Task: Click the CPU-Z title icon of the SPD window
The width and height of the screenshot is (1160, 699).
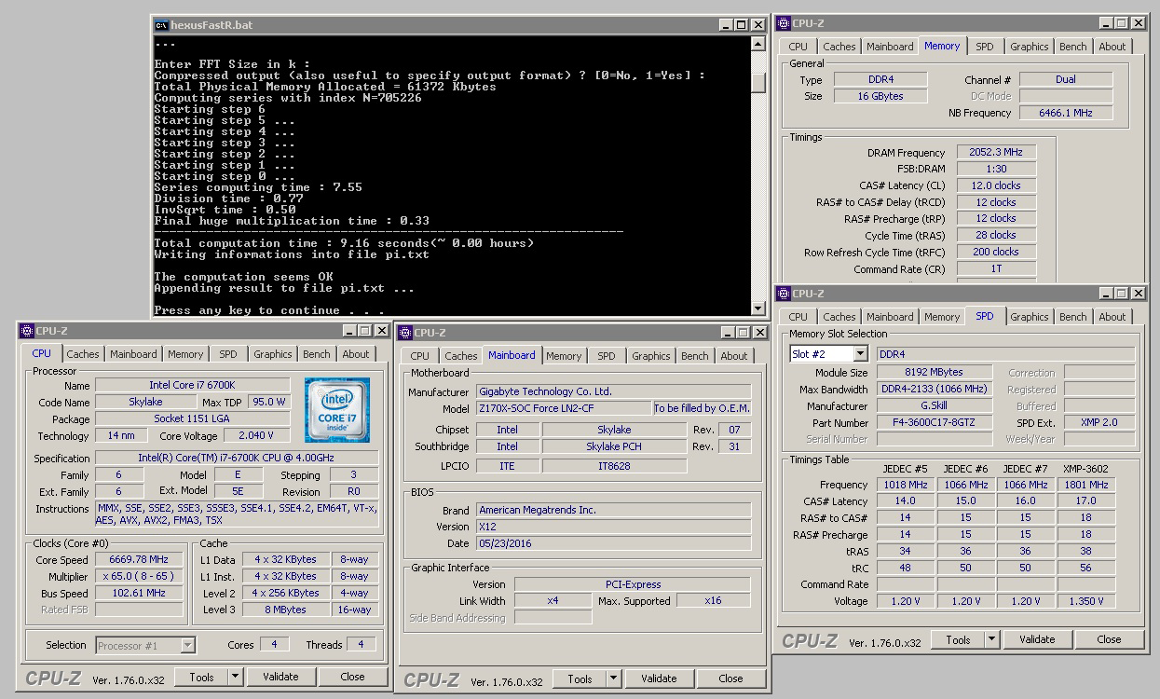Action: [x=784, y=294]
